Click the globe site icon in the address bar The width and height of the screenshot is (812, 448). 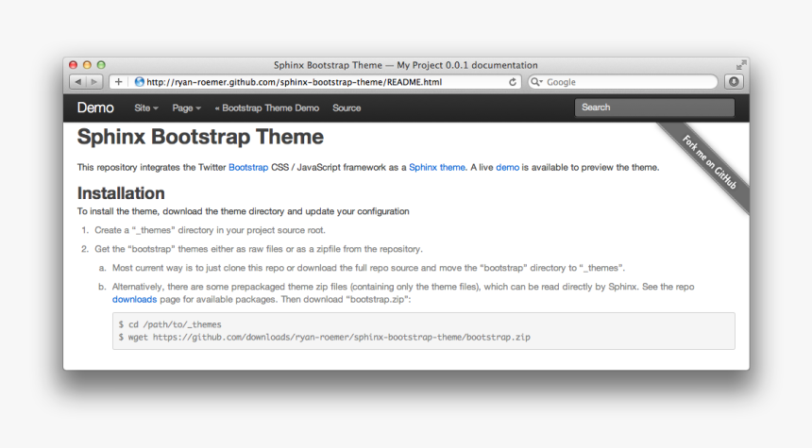click(x=139, y=82)
